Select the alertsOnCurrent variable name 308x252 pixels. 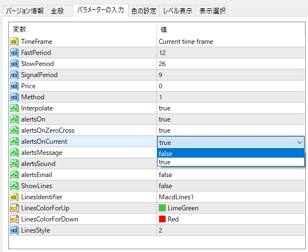click(44, 142)
